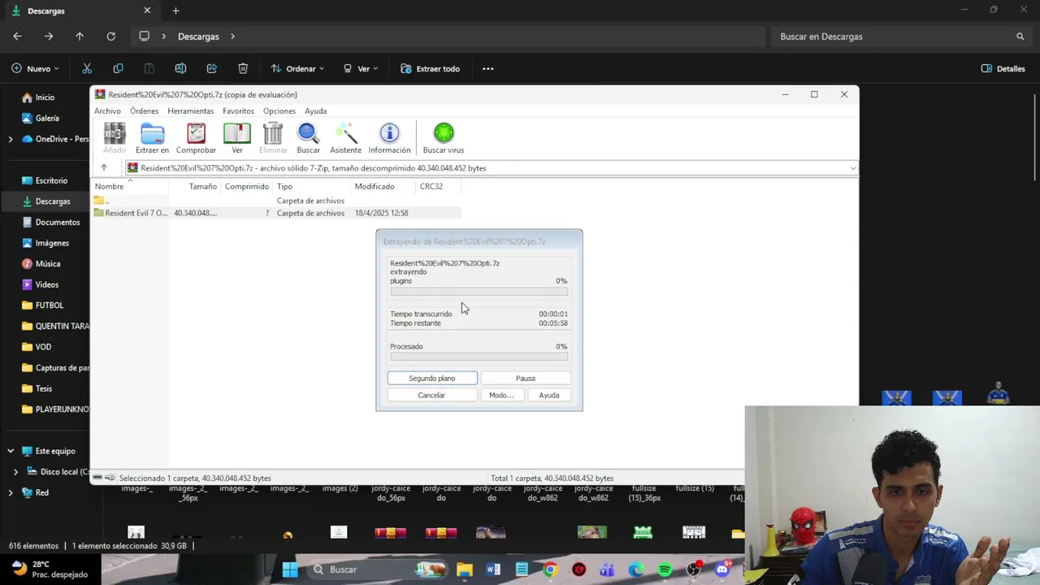Open the Opciones menu in WinRAR

coord(279,111)
